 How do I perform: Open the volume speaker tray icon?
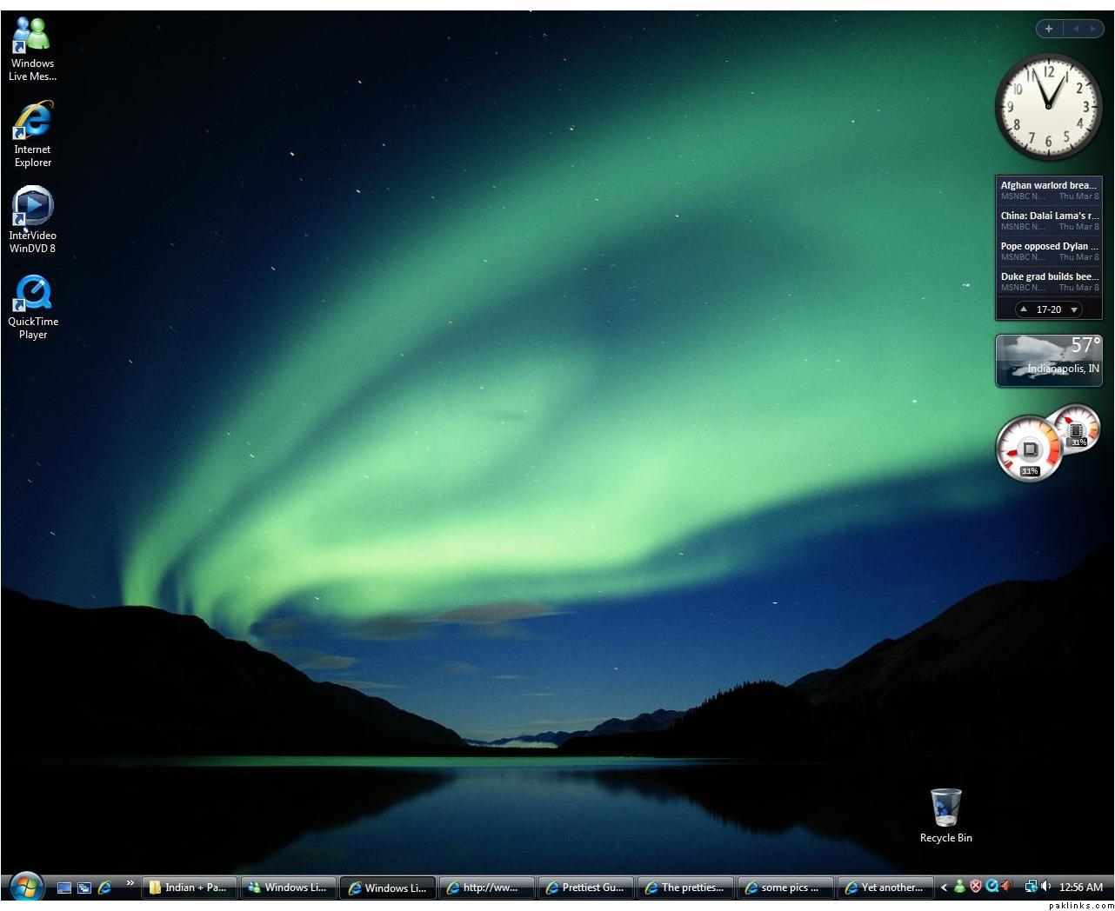click(1045, 887)
